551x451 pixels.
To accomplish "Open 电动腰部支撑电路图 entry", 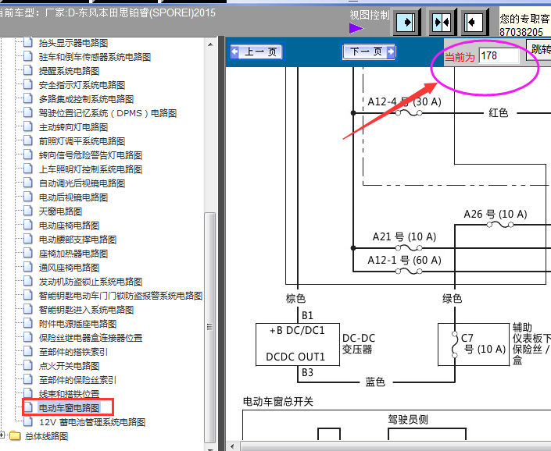I will (77, 240).
